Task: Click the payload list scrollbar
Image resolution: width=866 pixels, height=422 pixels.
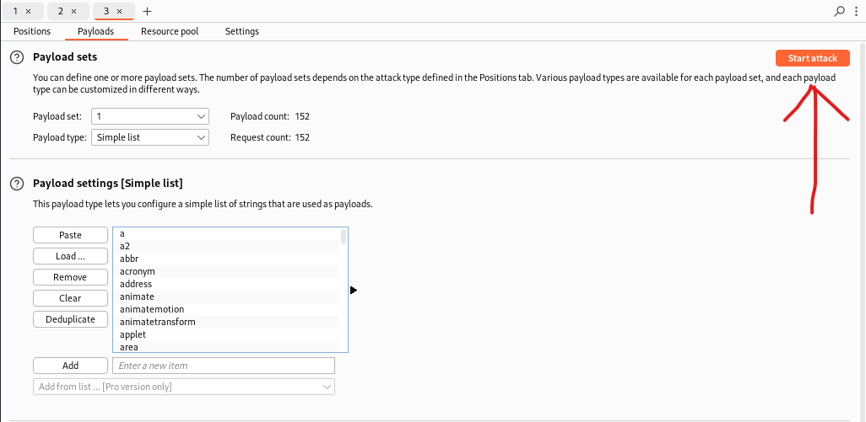Action: 343,237
